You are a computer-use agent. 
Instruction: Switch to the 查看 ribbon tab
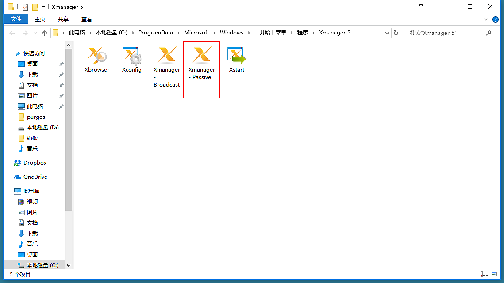87,19
